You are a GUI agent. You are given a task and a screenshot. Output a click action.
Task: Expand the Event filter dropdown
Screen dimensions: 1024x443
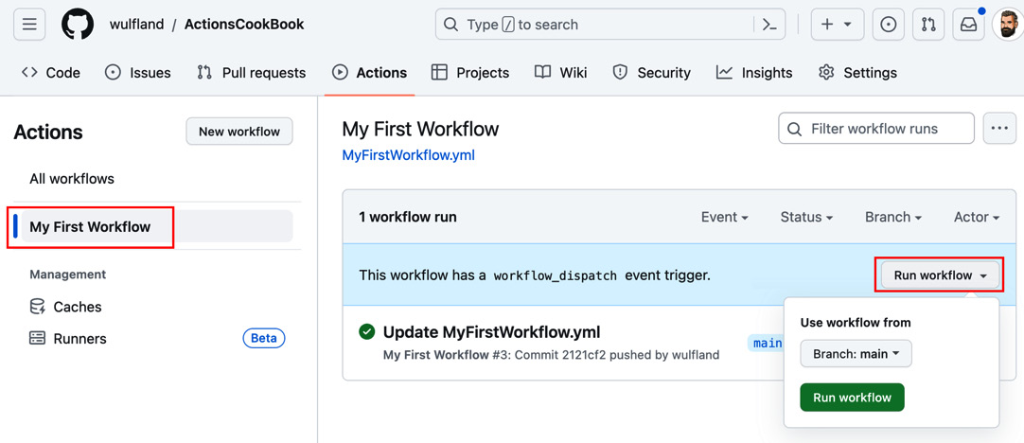click(x=724, y=217)
